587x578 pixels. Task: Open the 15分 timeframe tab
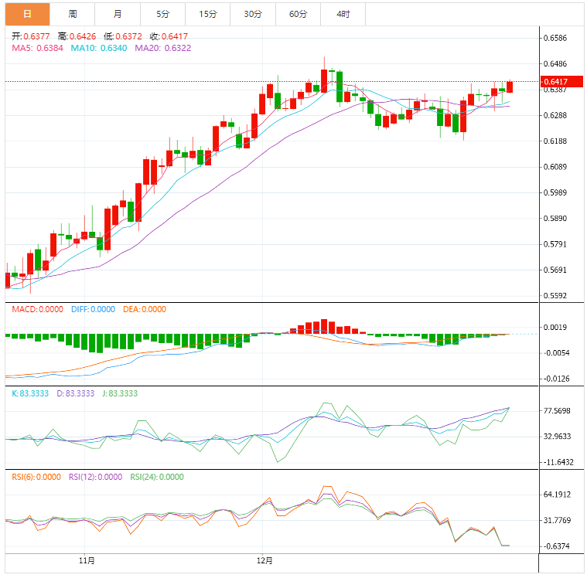pyautogui.click(x=207, y=14)
